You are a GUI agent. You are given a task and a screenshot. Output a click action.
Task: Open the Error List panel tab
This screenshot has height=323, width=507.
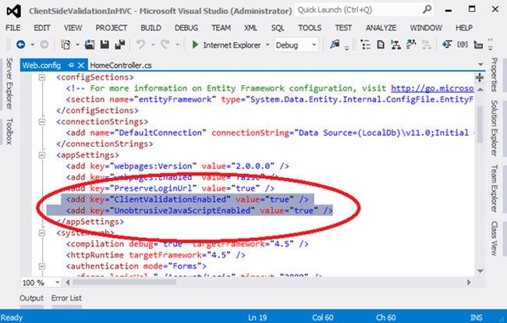tap(66, 298)
